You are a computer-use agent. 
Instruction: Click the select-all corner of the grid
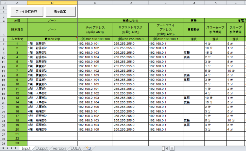coord(4,3)
